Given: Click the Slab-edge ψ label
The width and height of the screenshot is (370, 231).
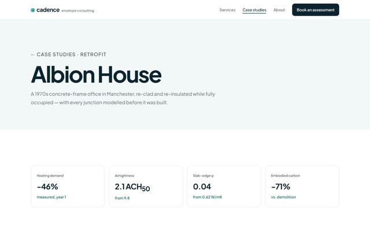Looking at the screenshot, I should [x=203, y=176].
